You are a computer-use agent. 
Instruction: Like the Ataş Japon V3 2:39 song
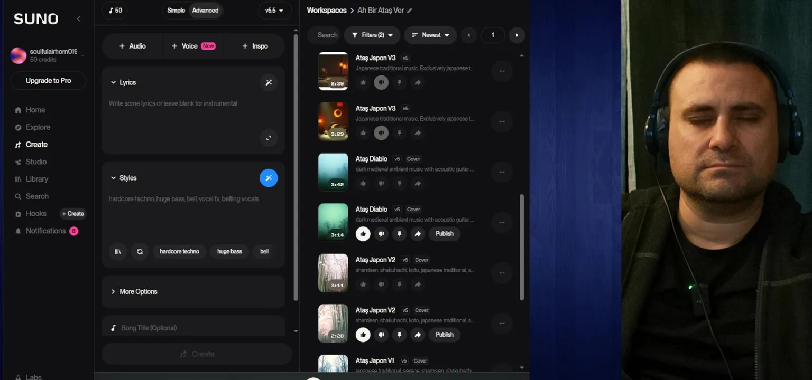point(363,82)
